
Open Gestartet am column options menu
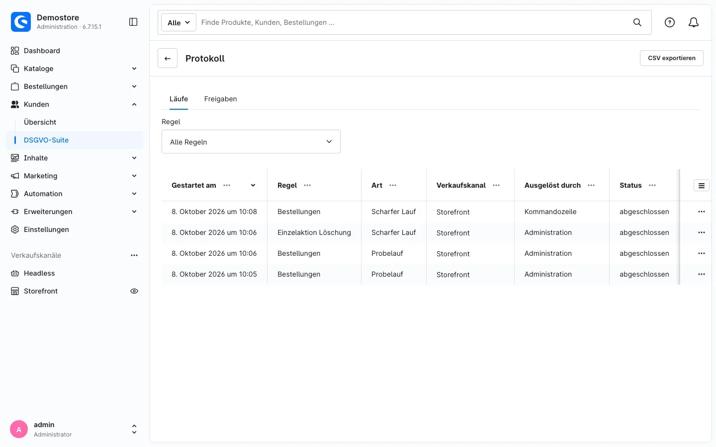tap(227, 185)
